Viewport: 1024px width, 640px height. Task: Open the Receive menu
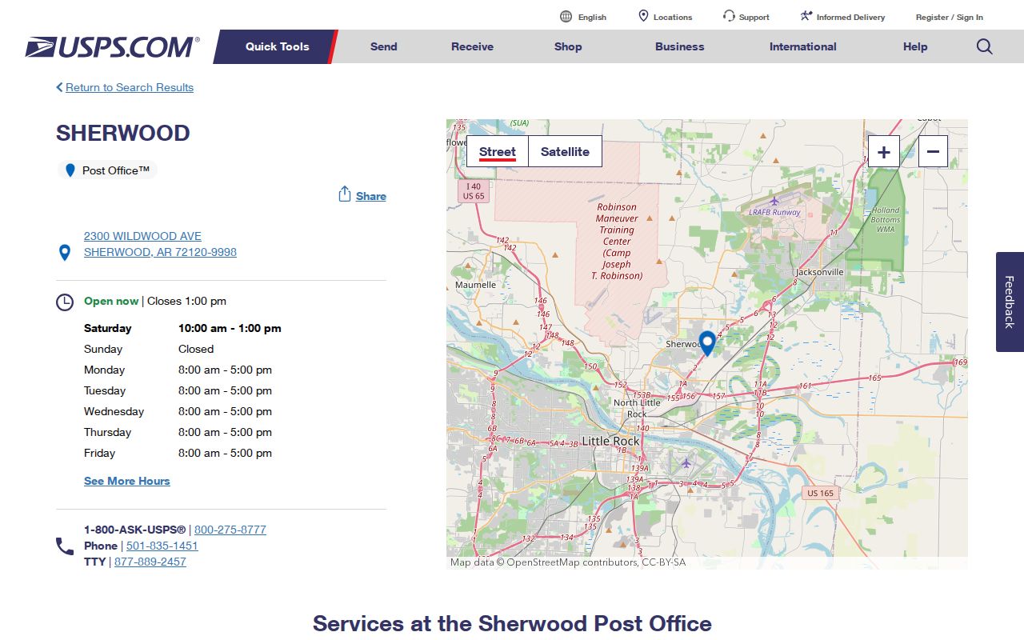click(472, 46)
